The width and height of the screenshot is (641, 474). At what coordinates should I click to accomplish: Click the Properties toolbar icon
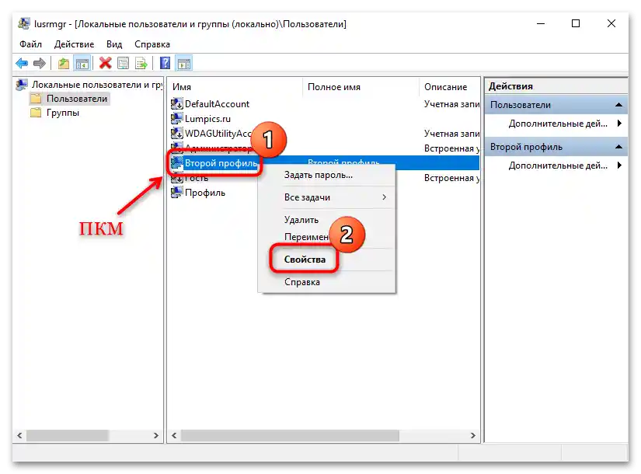[123, 64]
